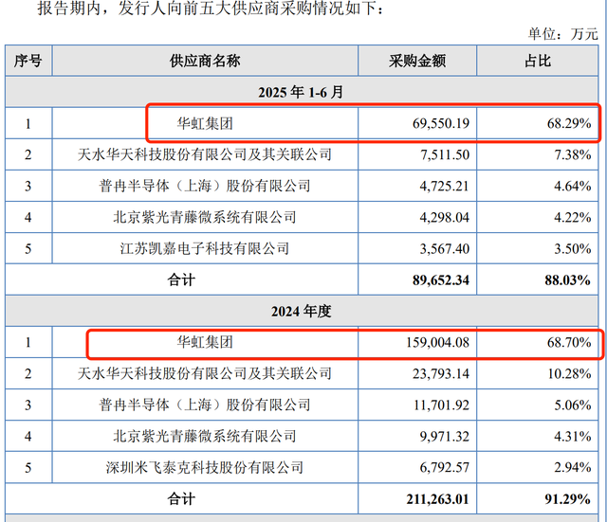This screenshot has width=607, height=522.
Task: Click the 2024年度 section heading row
Action: tap(303, 310)
